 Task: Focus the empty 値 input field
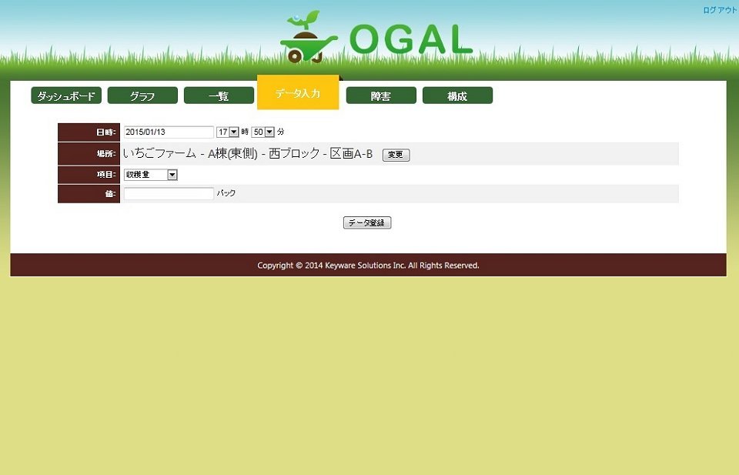point(169,194)
